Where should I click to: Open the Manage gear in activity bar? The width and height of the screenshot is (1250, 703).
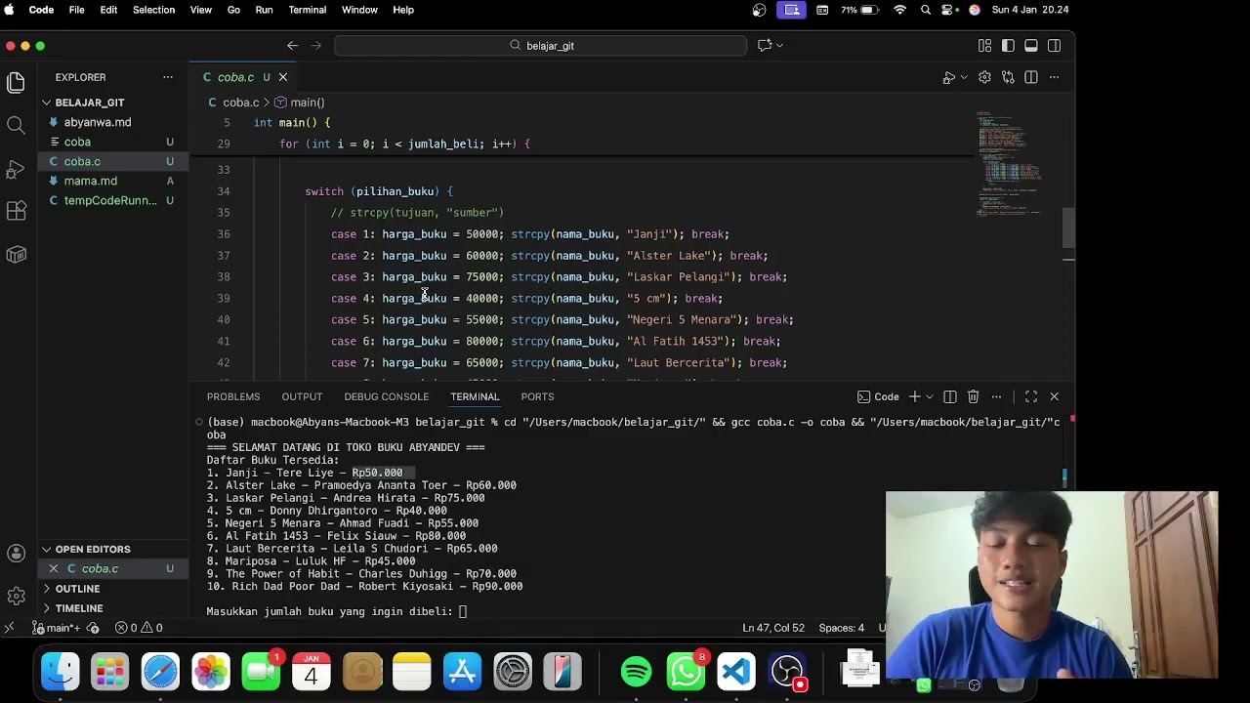click(16, 596)
